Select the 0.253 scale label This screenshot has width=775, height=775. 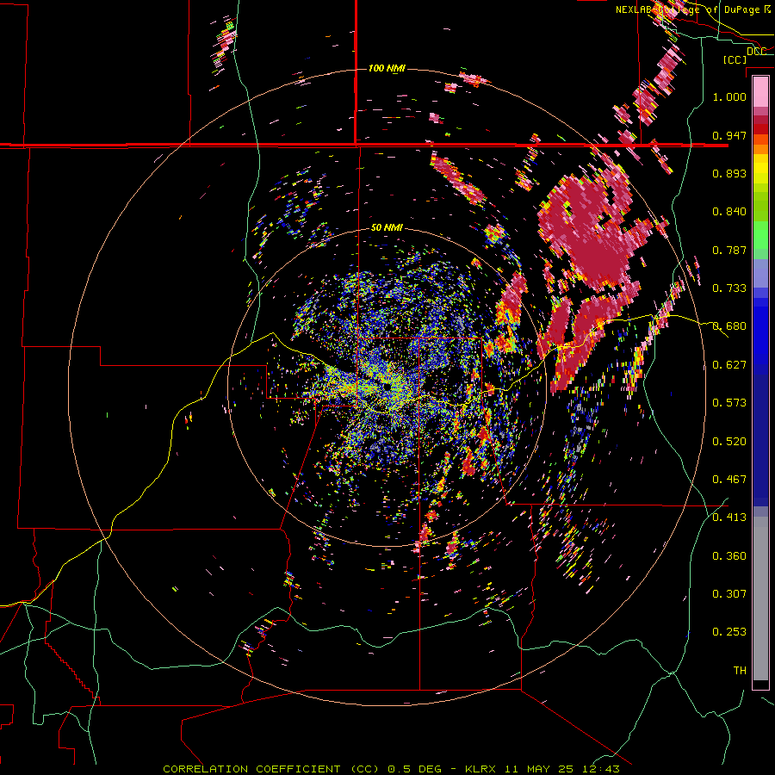(729, 632)
